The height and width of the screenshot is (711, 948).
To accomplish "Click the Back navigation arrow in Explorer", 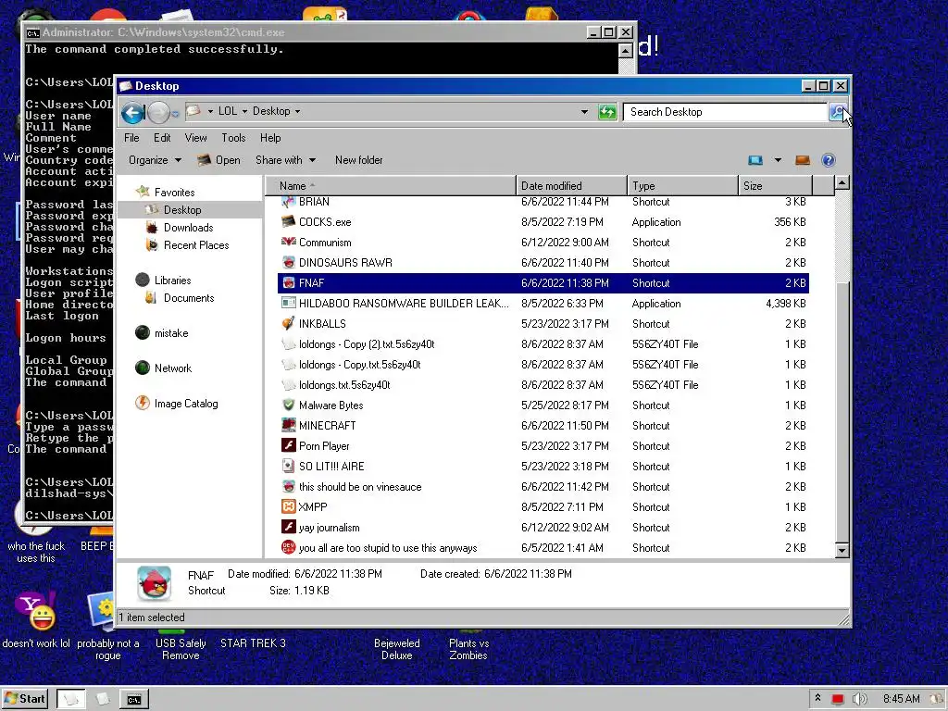I will point(133,112).
